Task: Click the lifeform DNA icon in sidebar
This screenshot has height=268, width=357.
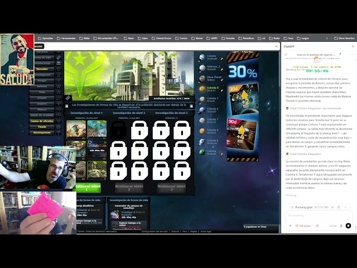Action: [59, 58]
